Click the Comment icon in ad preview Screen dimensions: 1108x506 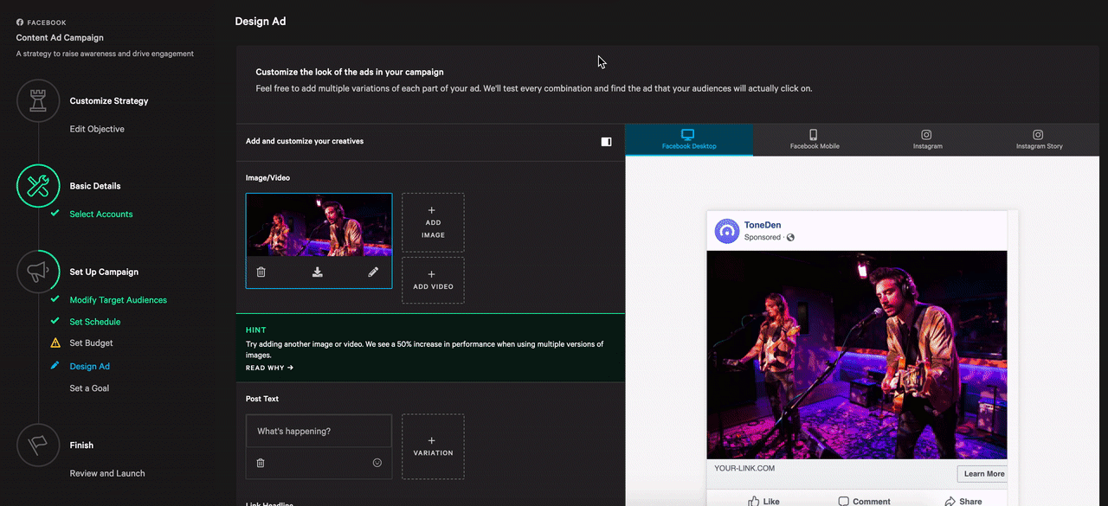[x=844, y=501]
